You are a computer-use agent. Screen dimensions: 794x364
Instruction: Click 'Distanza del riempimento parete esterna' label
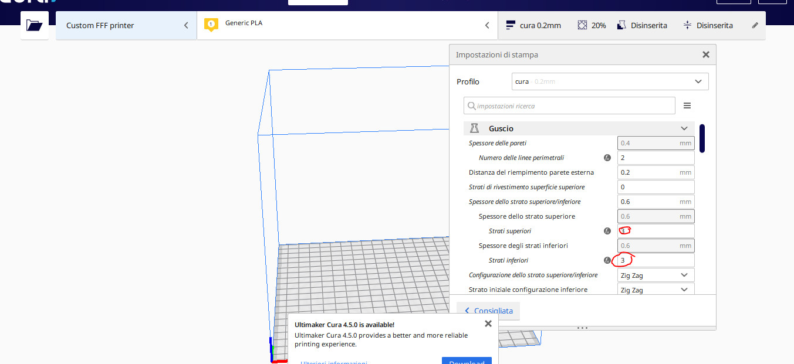532,172
